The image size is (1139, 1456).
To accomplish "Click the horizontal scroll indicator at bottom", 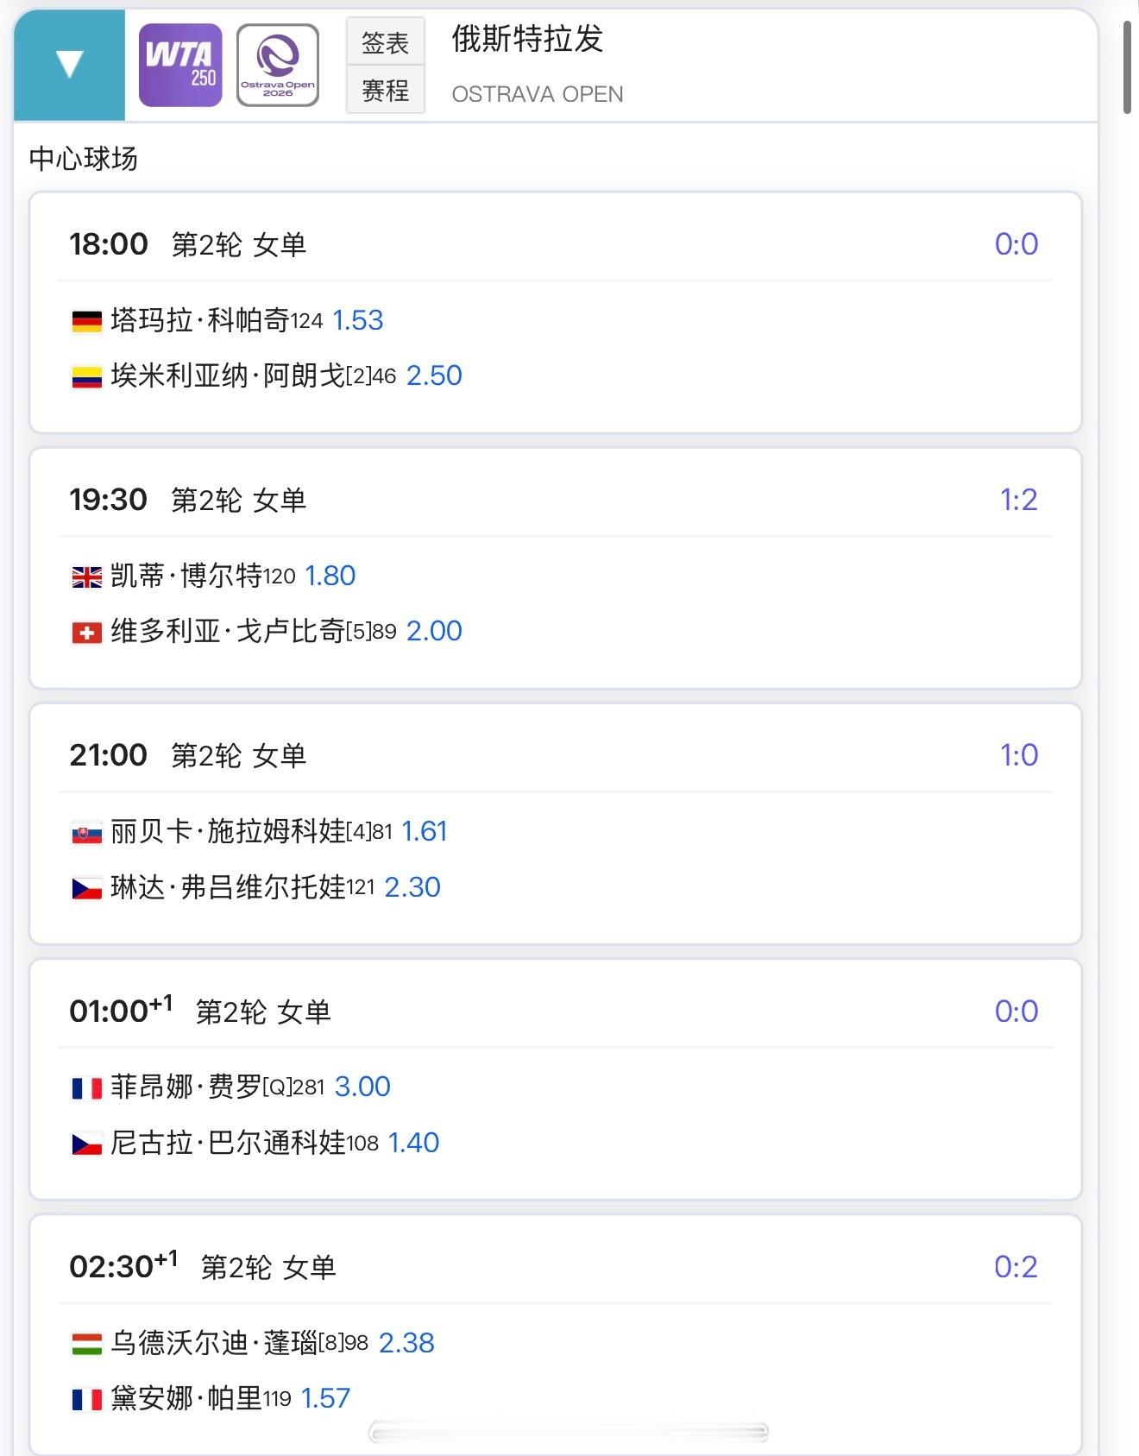I will [x=568, y=1433].
